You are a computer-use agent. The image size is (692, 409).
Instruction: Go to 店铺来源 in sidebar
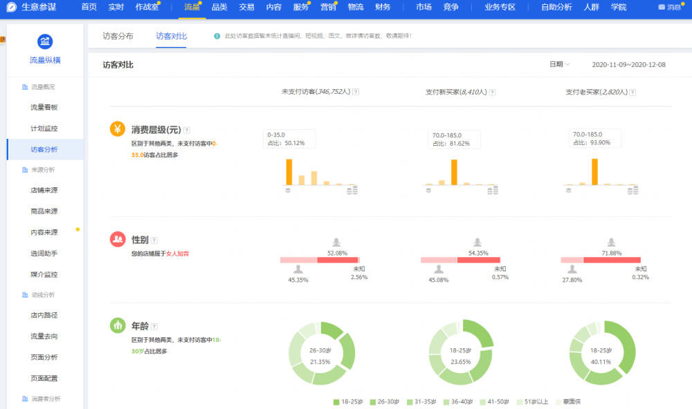[x=44, y=190]
